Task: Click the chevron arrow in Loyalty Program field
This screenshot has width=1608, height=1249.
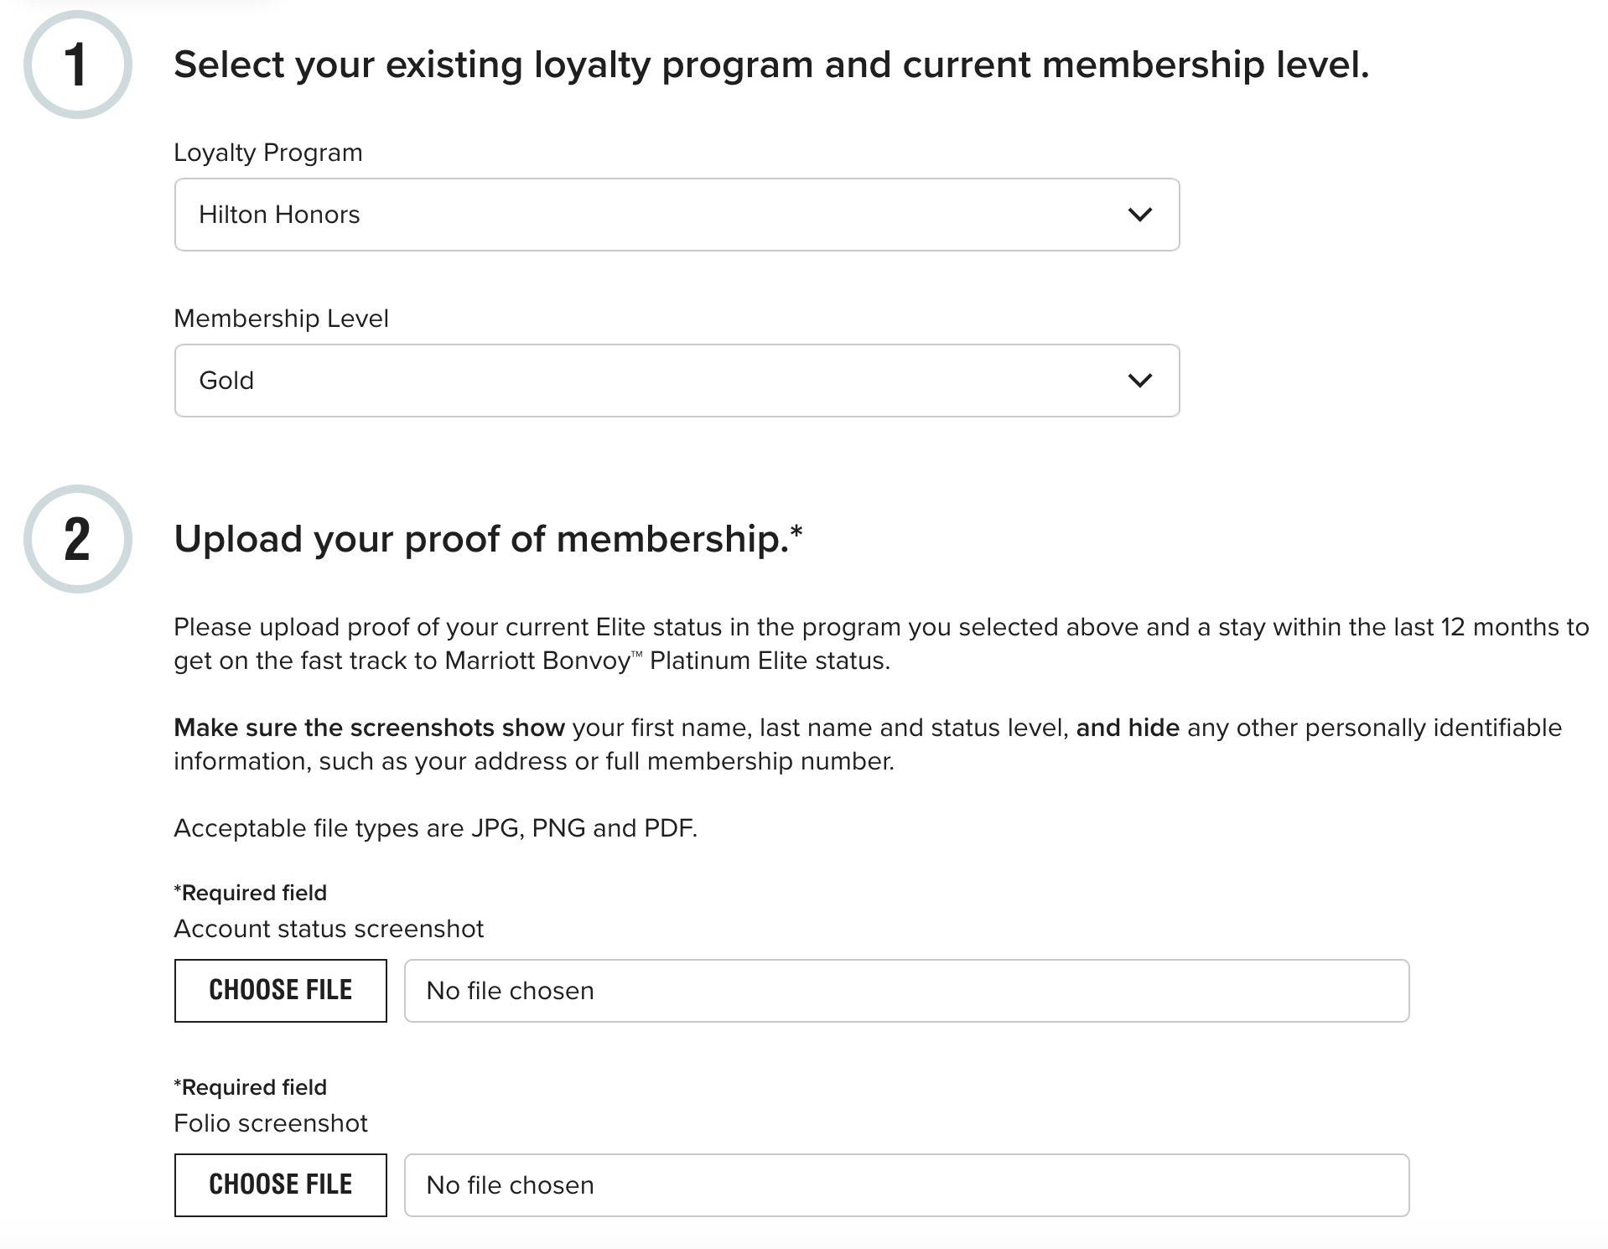Action: pos(1139,215)
